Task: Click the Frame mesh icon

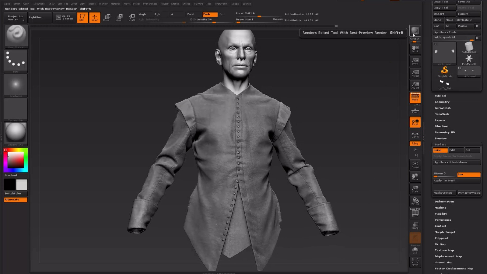Action: tap(415, 165)
